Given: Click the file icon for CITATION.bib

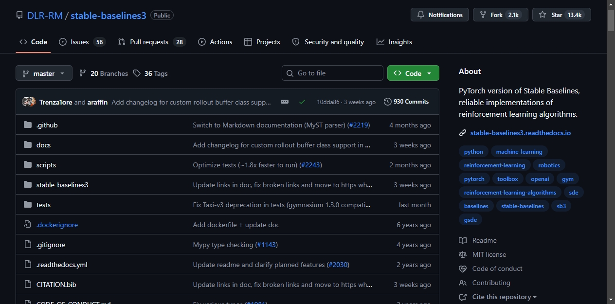Looking at the screenshot, I should coord(28,285).
